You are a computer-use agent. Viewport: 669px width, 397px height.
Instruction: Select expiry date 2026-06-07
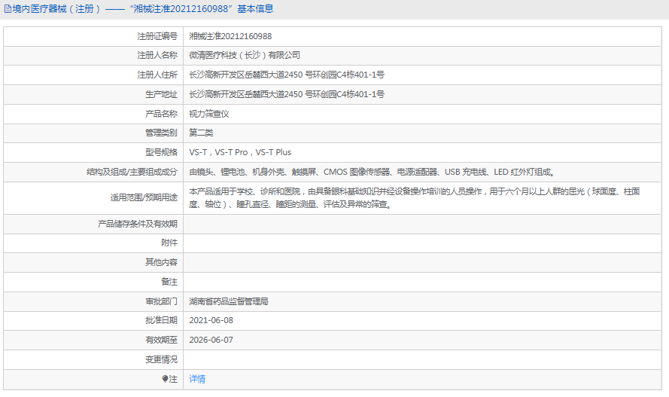211,340
